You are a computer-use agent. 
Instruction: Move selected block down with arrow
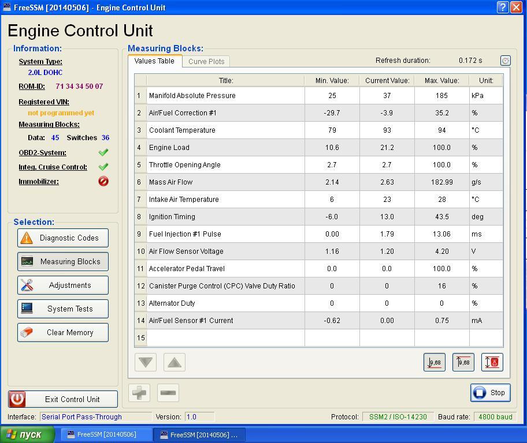click(146, 362)
